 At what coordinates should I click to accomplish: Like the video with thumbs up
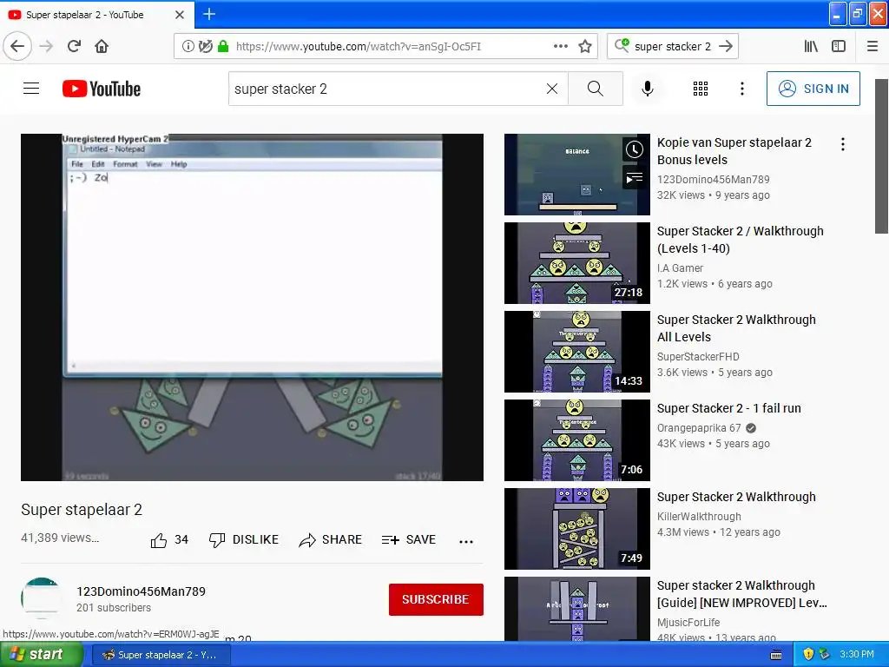169,540
